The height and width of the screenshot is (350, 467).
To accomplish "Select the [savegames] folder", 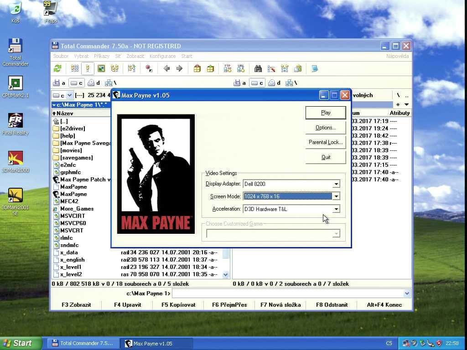I will 73,158.
